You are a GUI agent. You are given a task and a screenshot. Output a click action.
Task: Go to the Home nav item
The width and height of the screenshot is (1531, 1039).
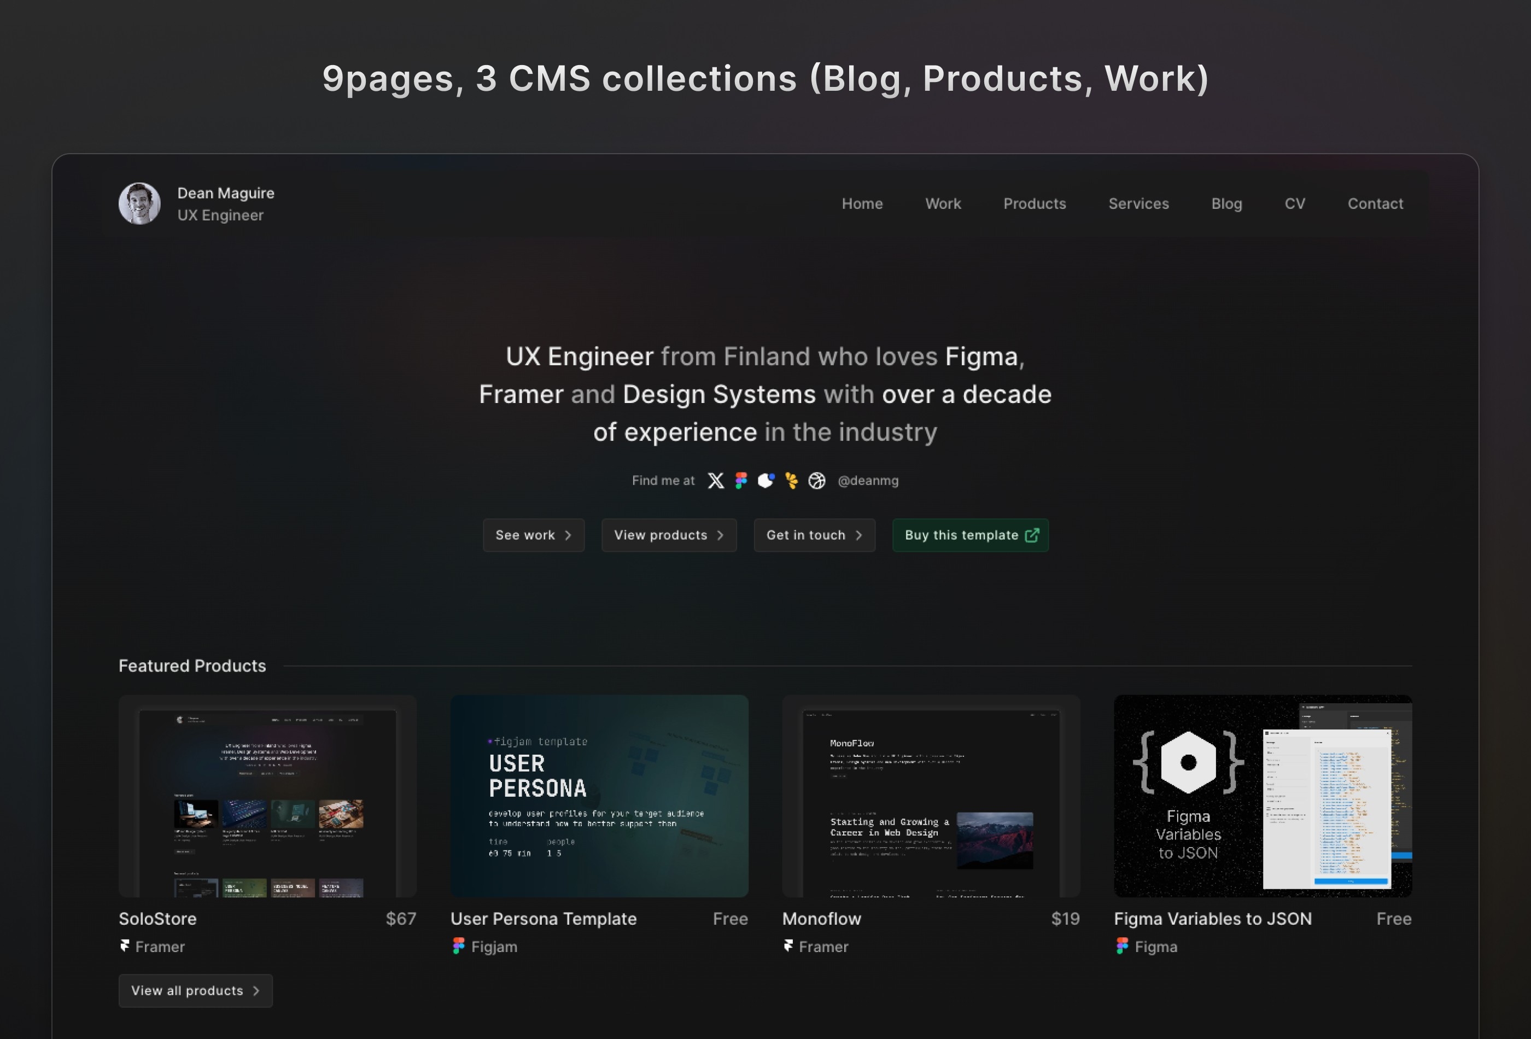pyautogui.click(x=862, y=203)
